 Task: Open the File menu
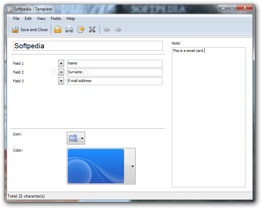[16, 19]
